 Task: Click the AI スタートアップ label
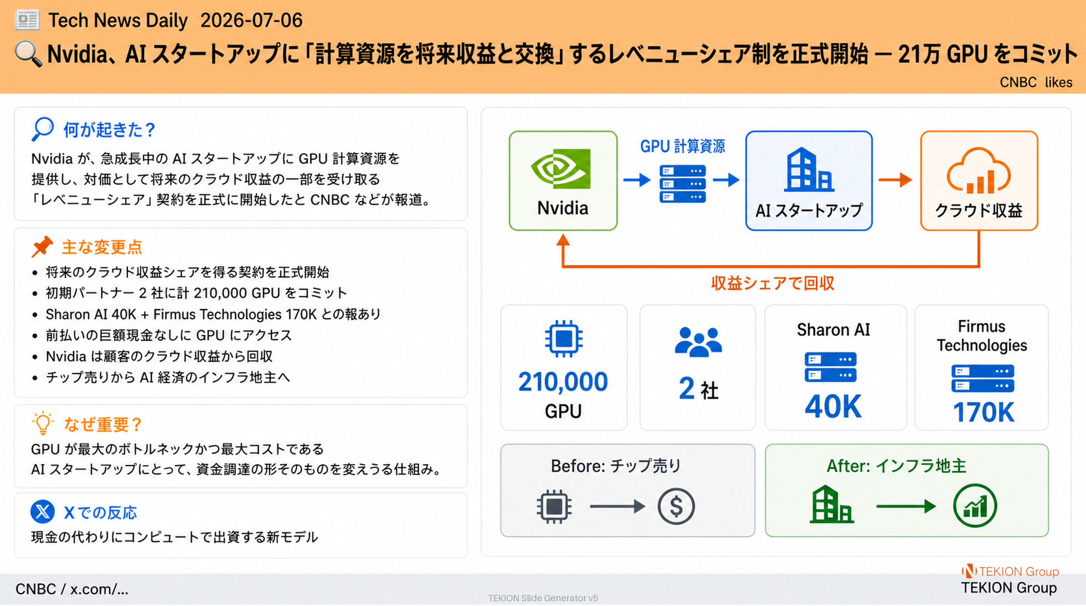click(809, 210)
